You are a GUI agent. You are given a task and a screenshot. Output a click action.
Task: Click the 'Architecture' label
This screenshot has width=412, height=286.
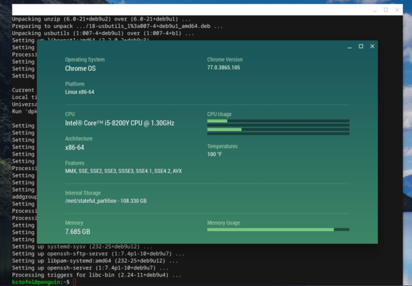pyautogui.click(x=78, y=139)
